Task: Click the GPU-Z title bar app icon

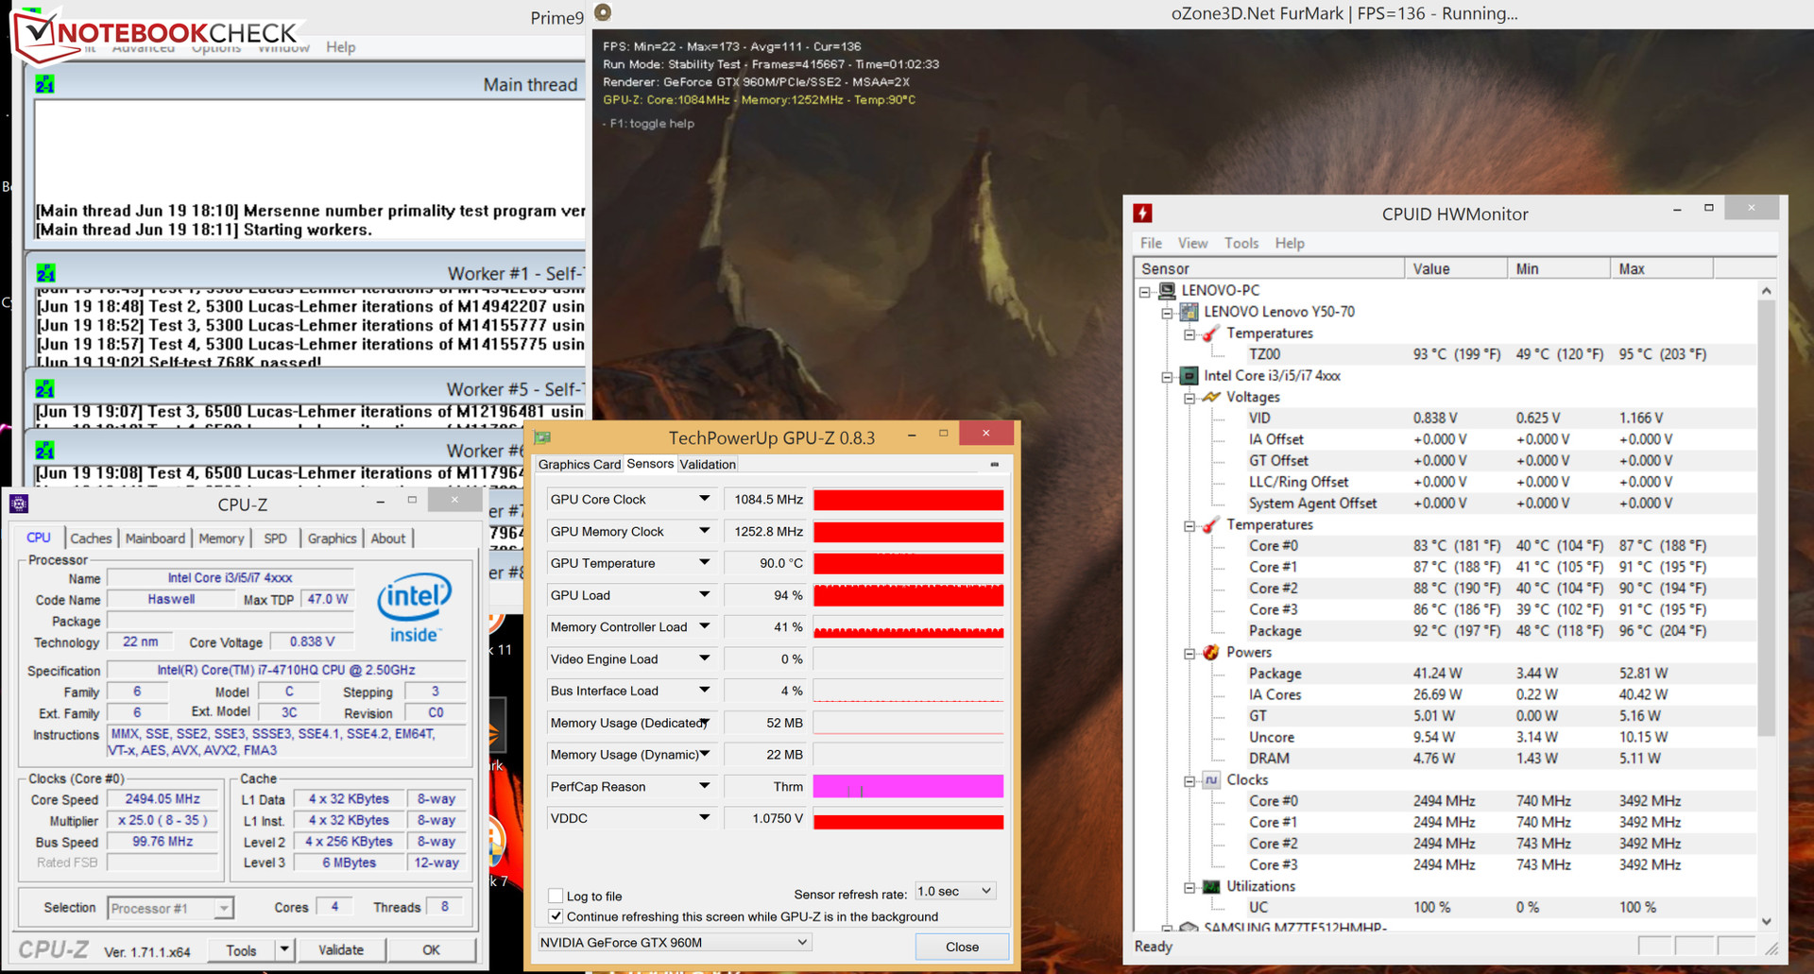Action: coord(542,437)
